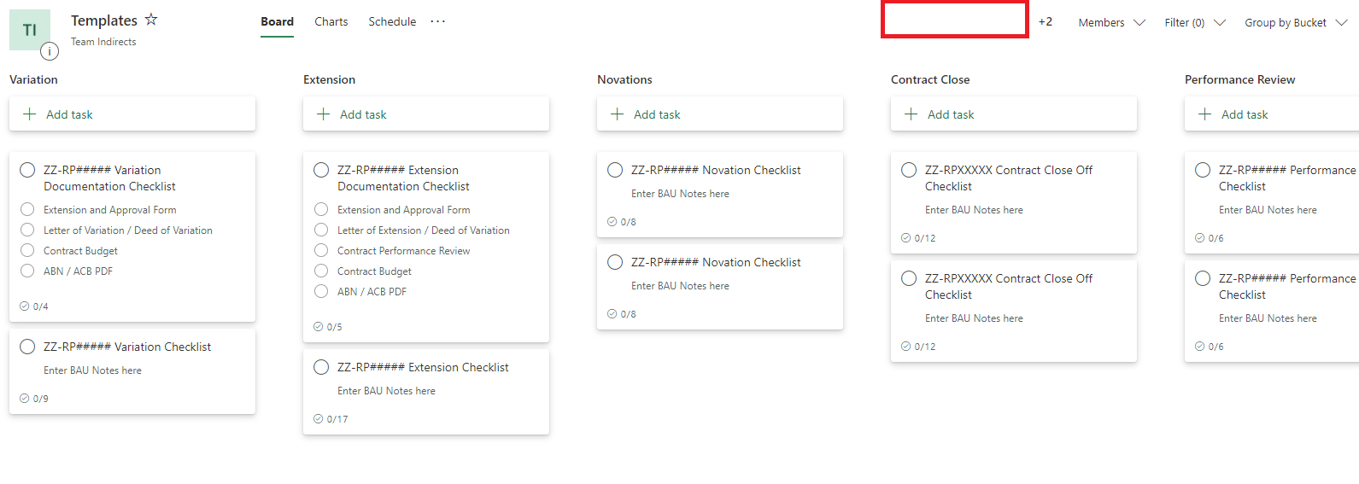Mark Variation Documentation Checklist task complete

27,170
